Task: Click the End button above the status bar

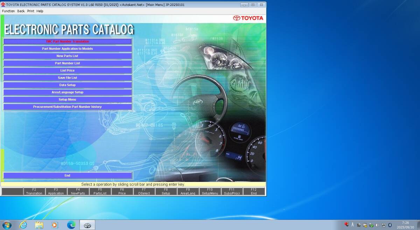Action: [67, 175]
